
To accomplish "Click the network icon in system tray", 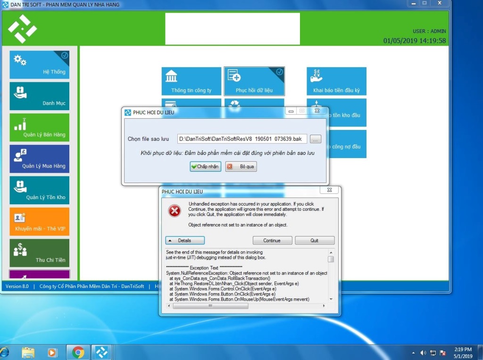I will pyautogui.click(x=433, y=353).
